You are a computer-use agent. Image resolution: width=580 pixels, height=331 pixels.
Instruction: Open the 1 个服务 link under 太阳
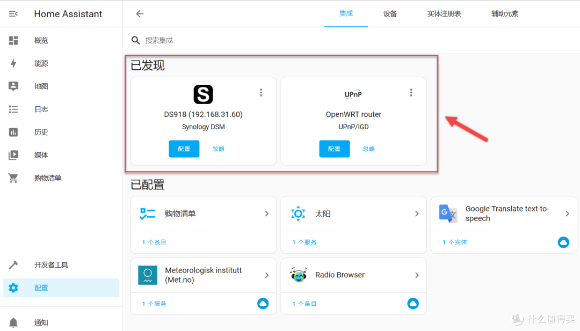click(305, 242)
